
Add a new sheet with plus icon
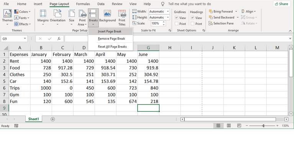pos(53,119)
